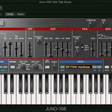Click the VCA LEVEL slider
The image size is (112, 112).
tap(93, 49)
